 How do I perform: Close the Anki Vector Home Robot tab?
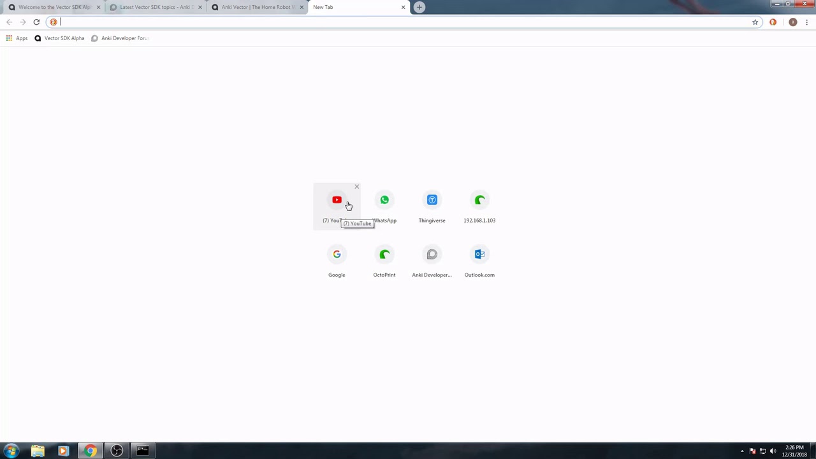click(302, 7)
